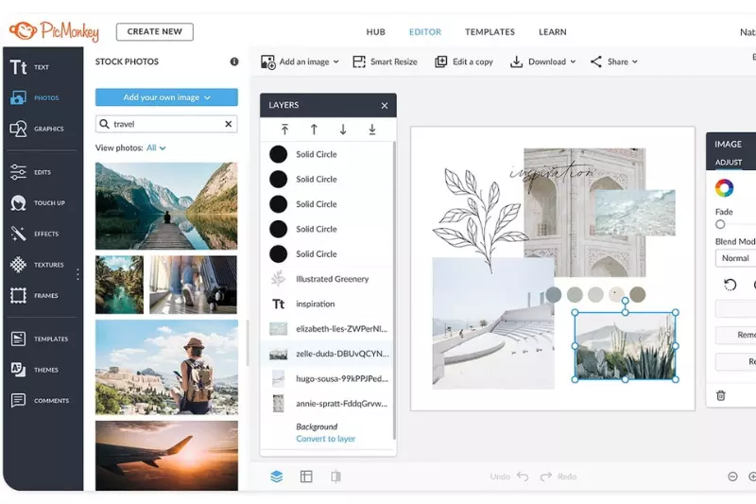Screen dimensions: 756x504
Task: Click the grid layout icon in bottom bar
Action: point(306,477)
